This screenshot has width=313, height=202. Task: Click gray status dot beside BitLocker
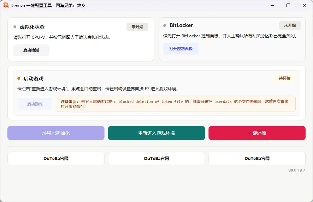[x=165, y=25]
